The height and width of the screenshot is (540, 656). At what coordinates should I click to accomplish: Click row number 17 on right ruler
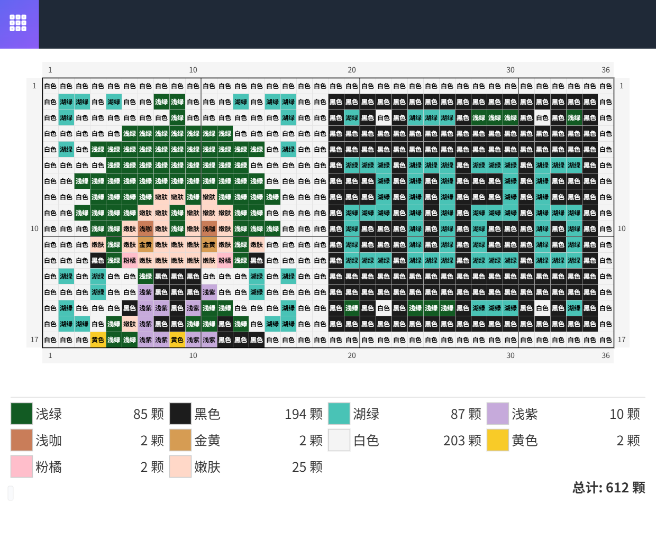(x=622, y=340)
